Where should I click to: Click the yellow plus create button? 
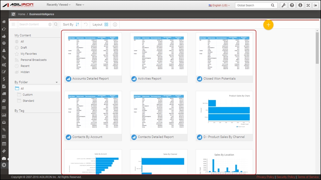point(268,25)
